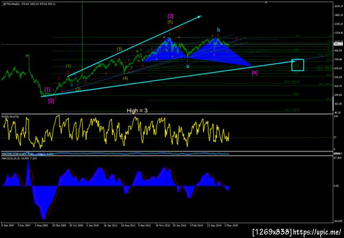Click the 906.58 price axis label
The width and height of the screenshot is (344, 238).
pyautogui.click(x=338, y=50)
